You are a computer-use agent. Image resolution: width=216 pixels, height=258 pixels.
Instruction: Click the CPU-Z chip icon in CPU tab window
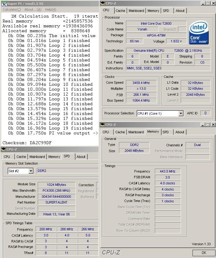click(x=103, y=3)
